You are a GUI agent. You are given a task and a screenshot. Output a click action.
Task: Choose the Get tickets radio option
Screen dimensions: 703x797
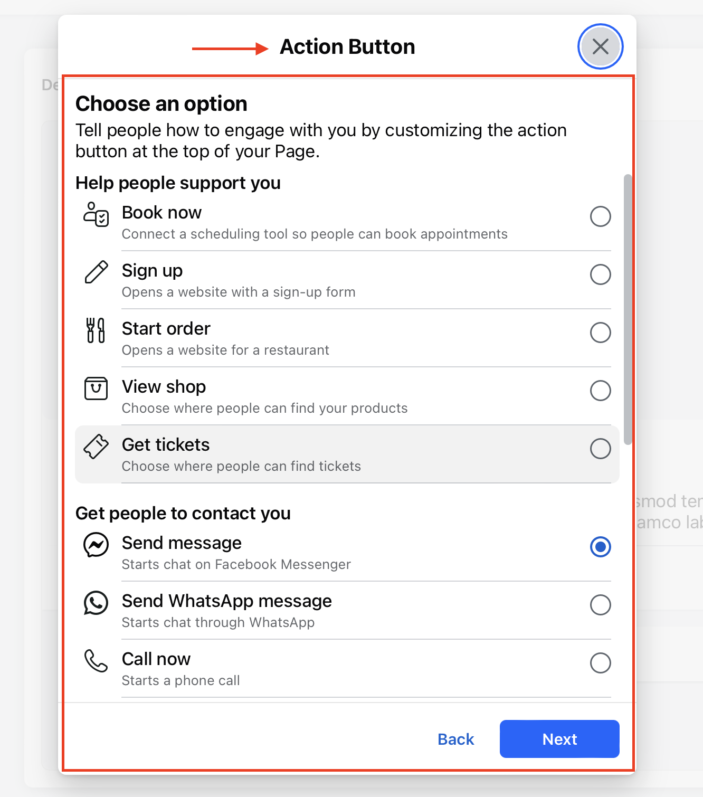601,449
